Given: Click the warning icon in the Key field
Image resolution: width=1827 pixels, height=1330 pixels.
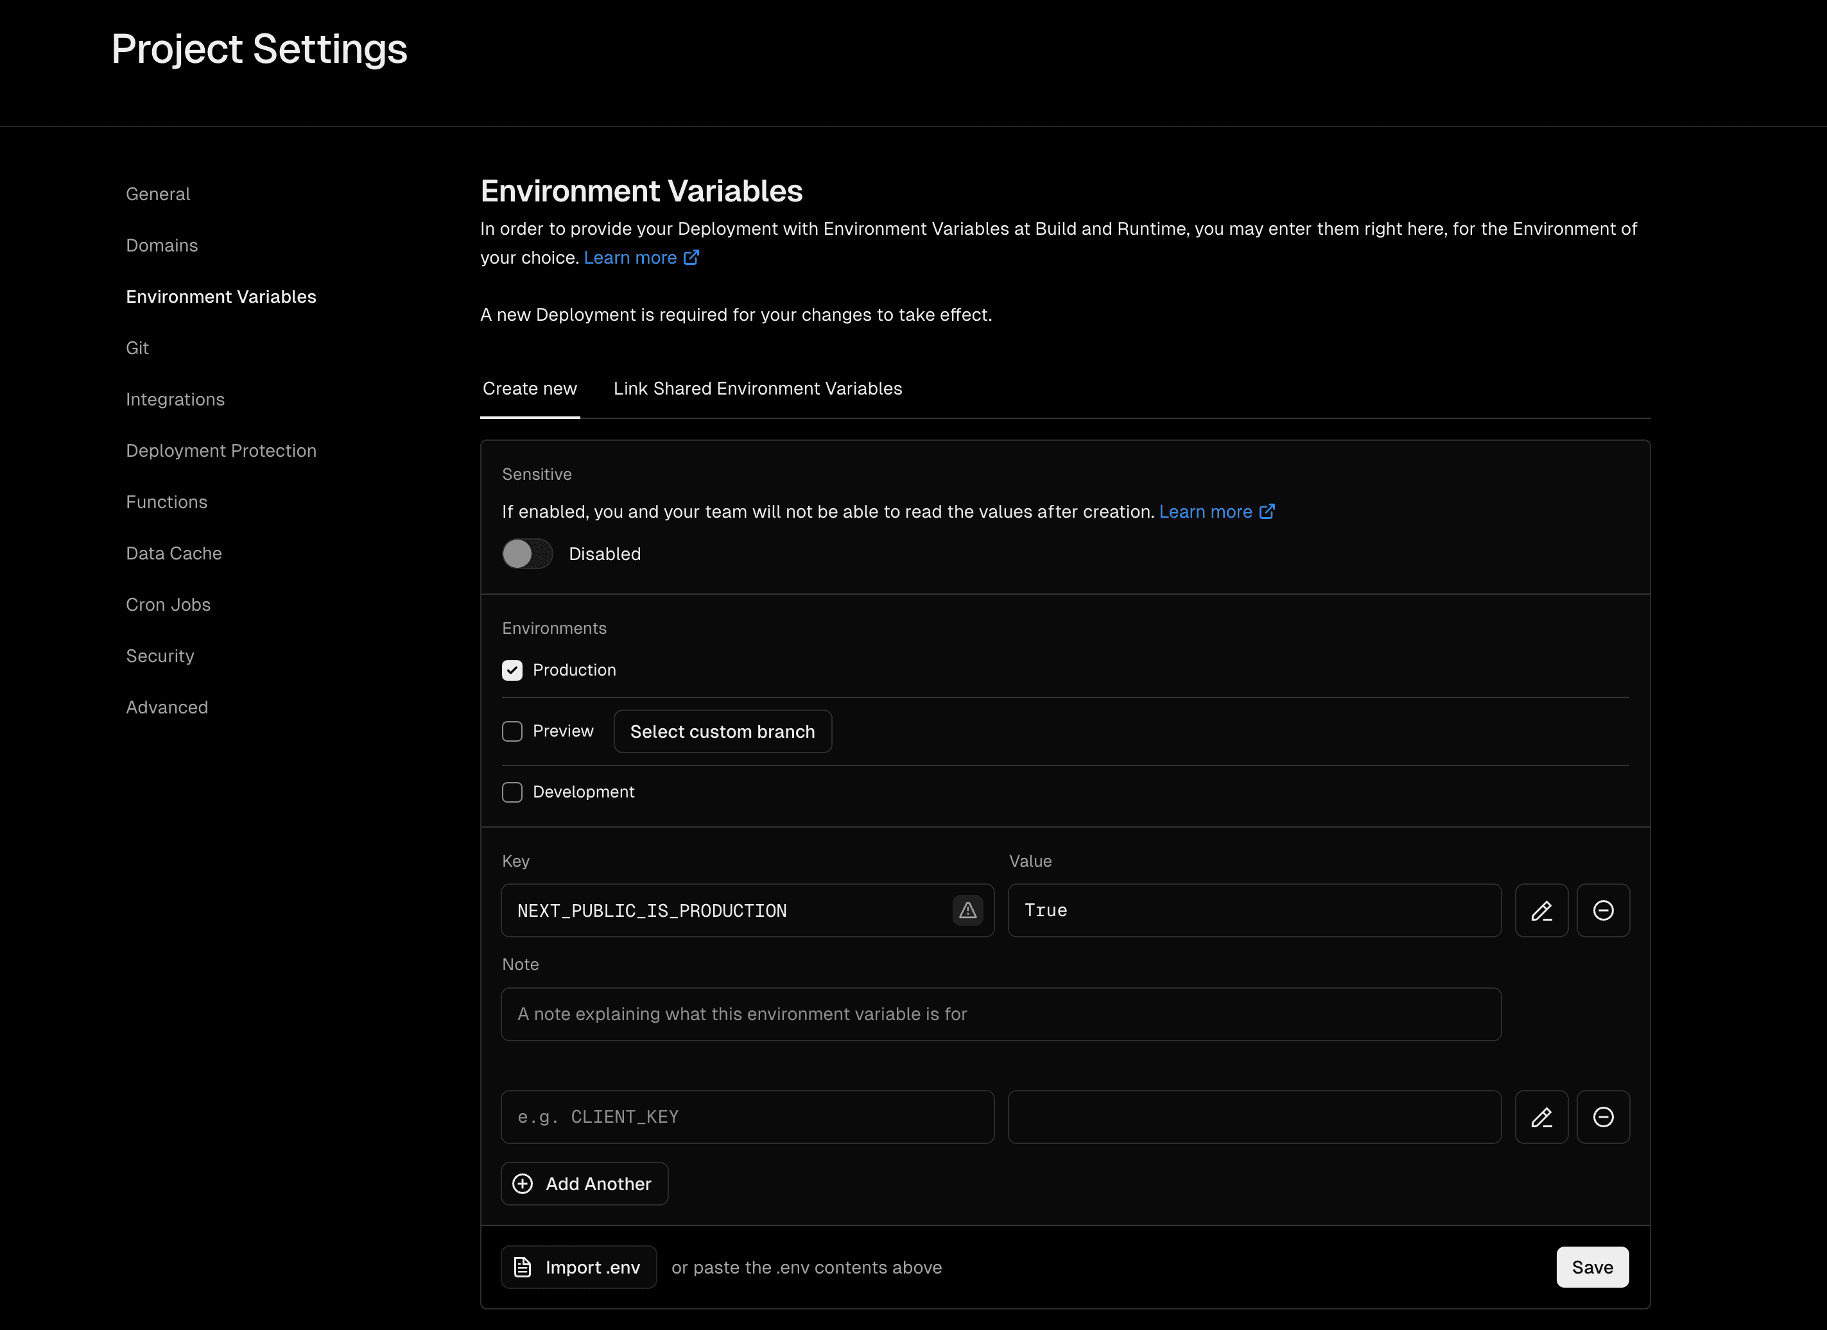Looking at the screenshot, I should [x=968, y=910].
